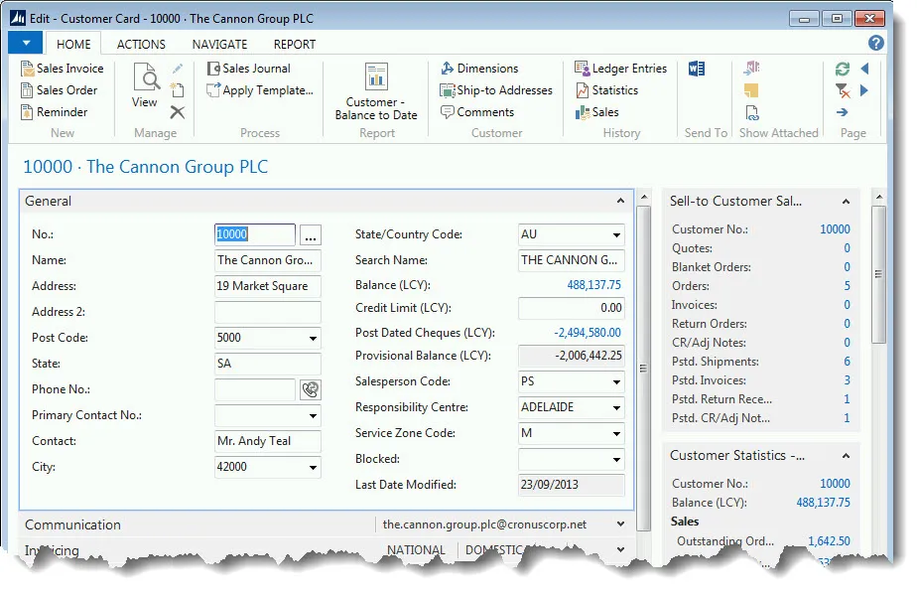Viewport: 917px width, 599px height.
Task: Open the blue application menu dropdown
Action: point(26,43)
